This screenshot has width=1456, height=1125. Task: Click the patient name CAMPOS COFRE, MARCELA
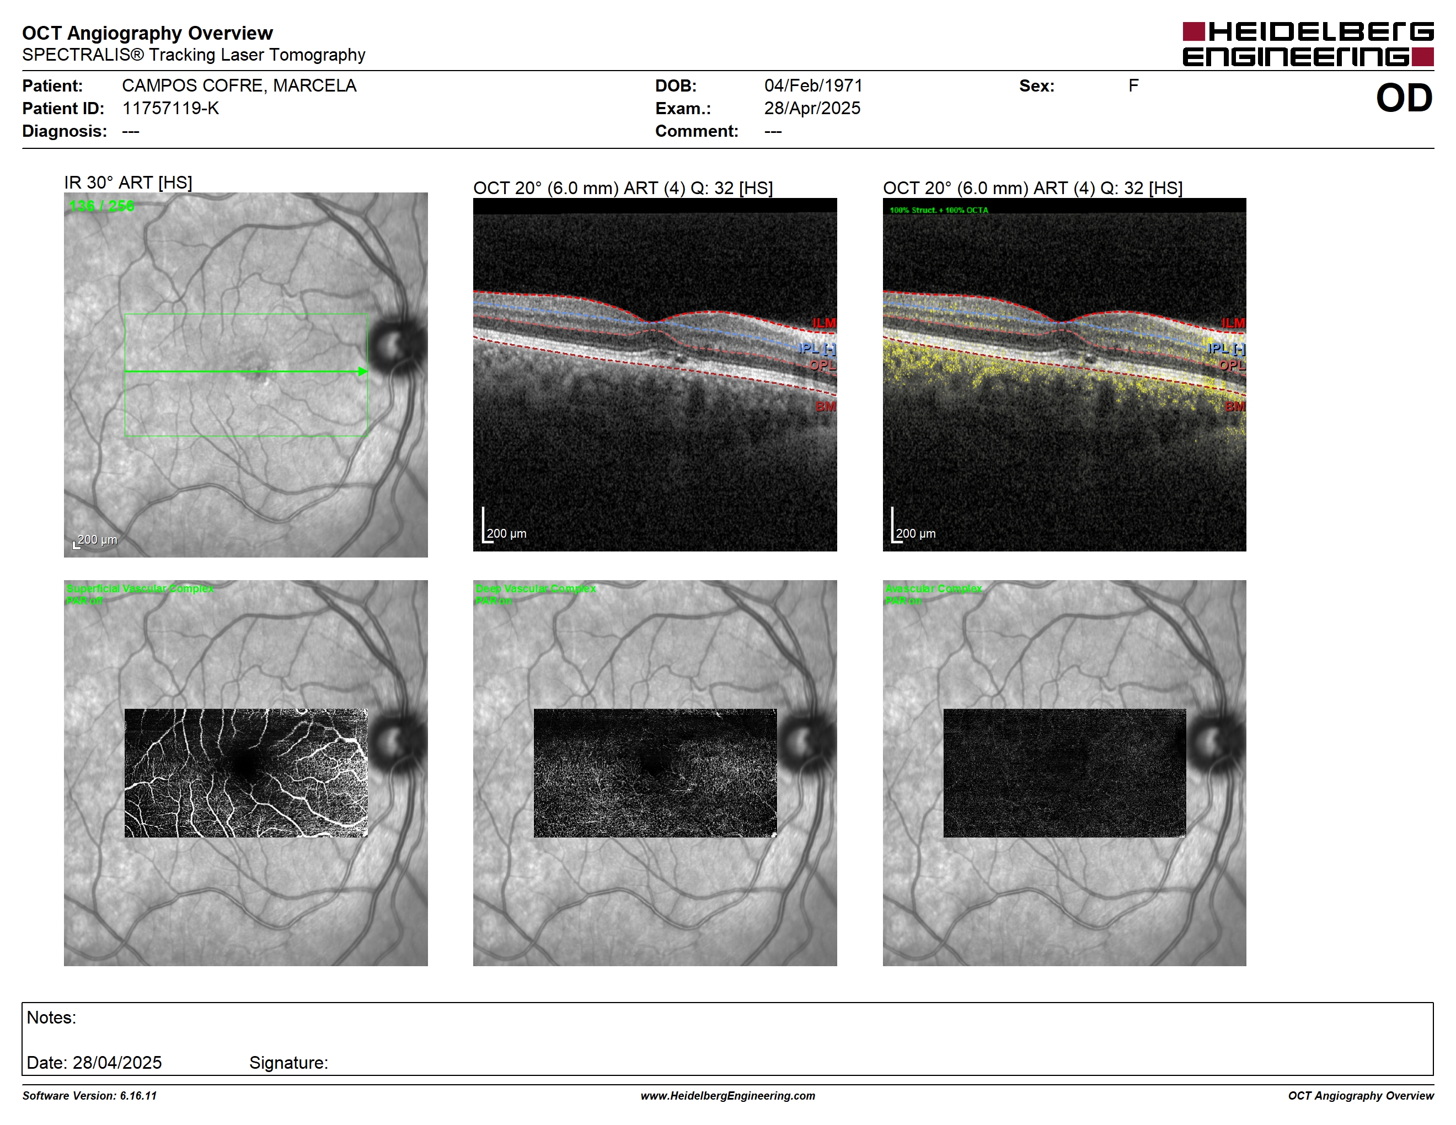pyautogui.click(x=239, y=86)
